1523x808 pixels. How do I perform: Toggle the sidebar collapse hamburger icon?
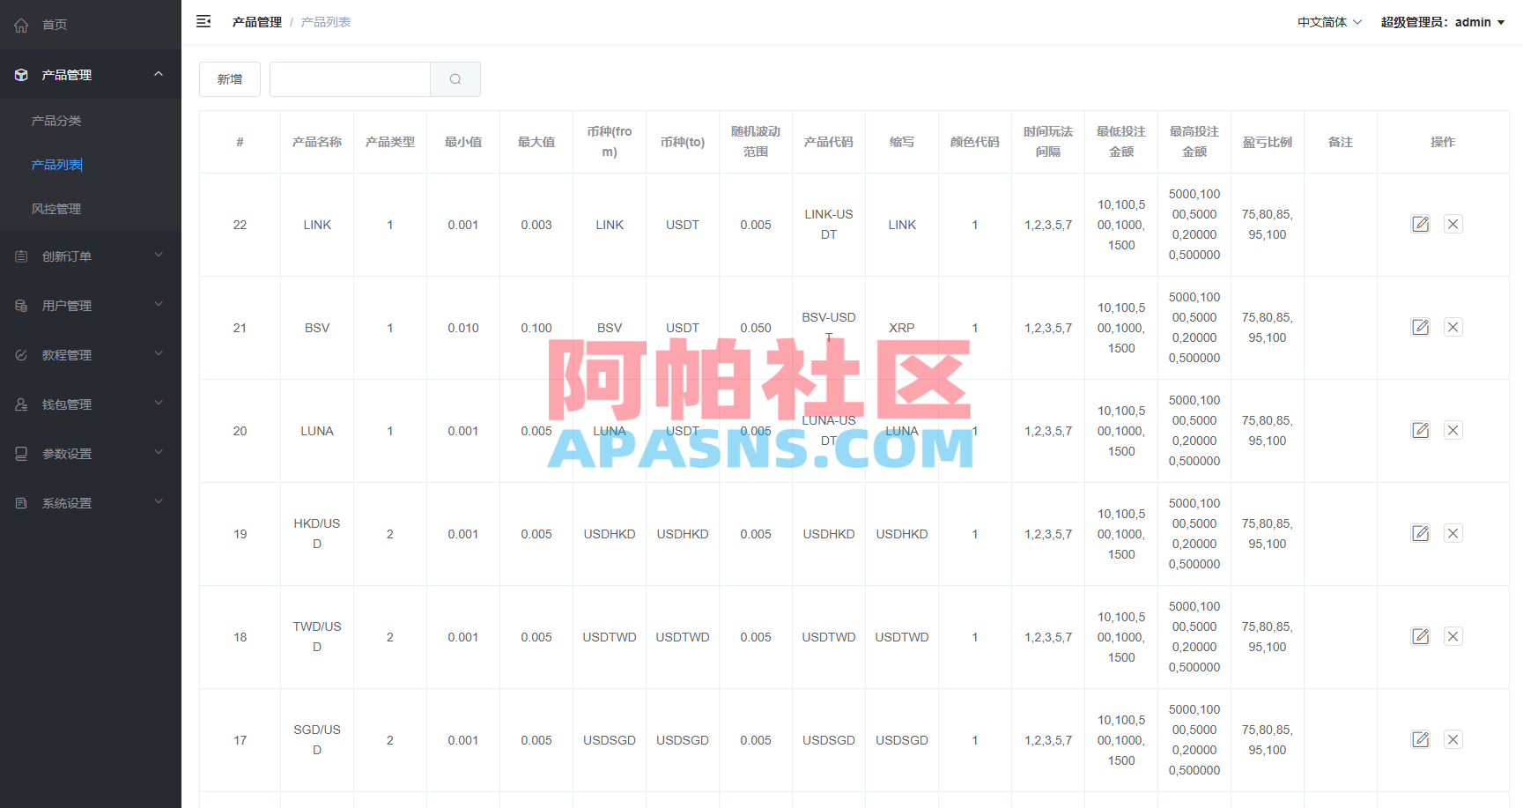pyautogui.click(x=203, y=22)
